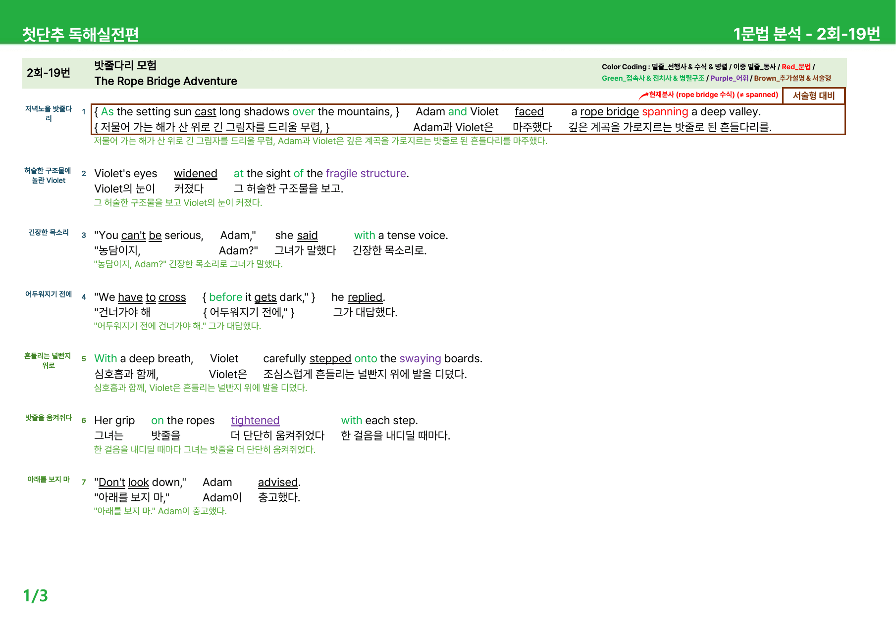Click the underlined verb 'stepped'

[x=330, y=359]
